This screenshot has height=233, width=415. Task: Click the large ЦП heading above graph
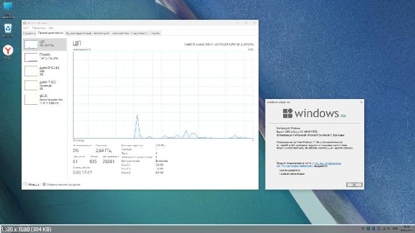pos(76,43)
